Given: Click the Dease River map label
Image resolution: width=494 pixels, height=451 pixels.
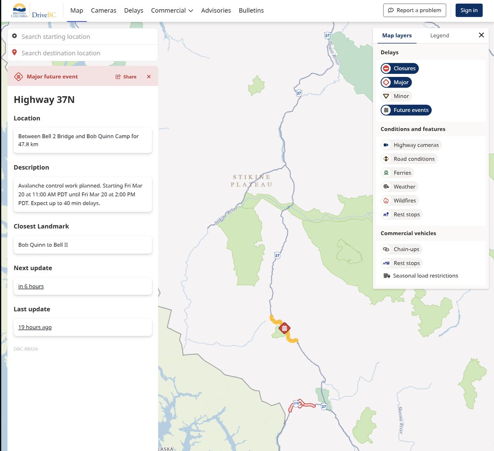Looking at the screenshot, I should coord(333,53).
